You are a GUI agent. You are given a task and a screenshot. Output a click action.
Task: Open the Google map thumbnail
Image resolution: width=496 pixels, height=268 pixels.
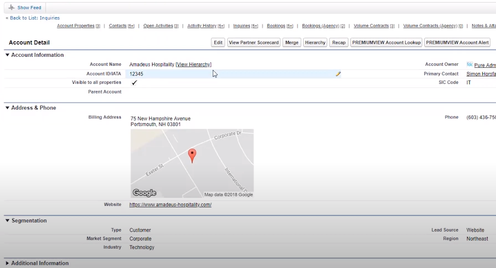[x=192, y=163]
